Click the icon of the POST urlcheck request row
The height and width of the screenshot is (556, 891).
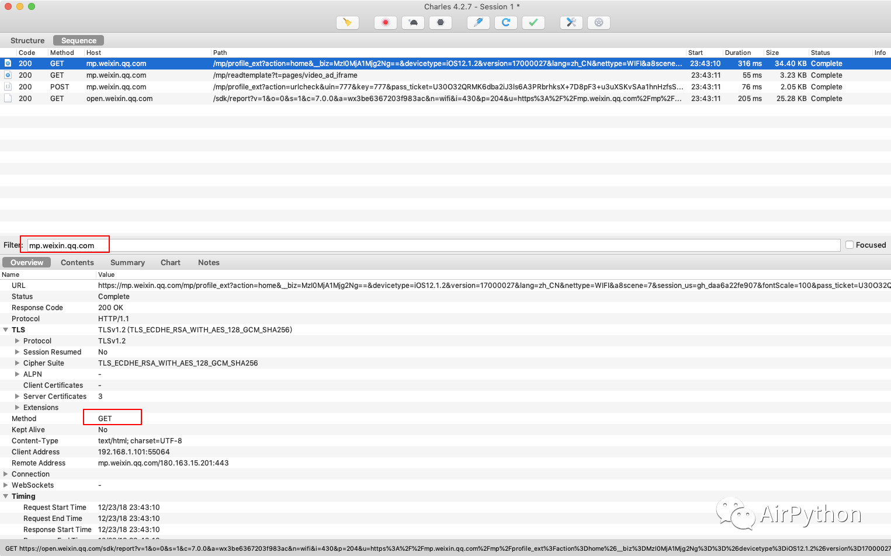[8, 86]
